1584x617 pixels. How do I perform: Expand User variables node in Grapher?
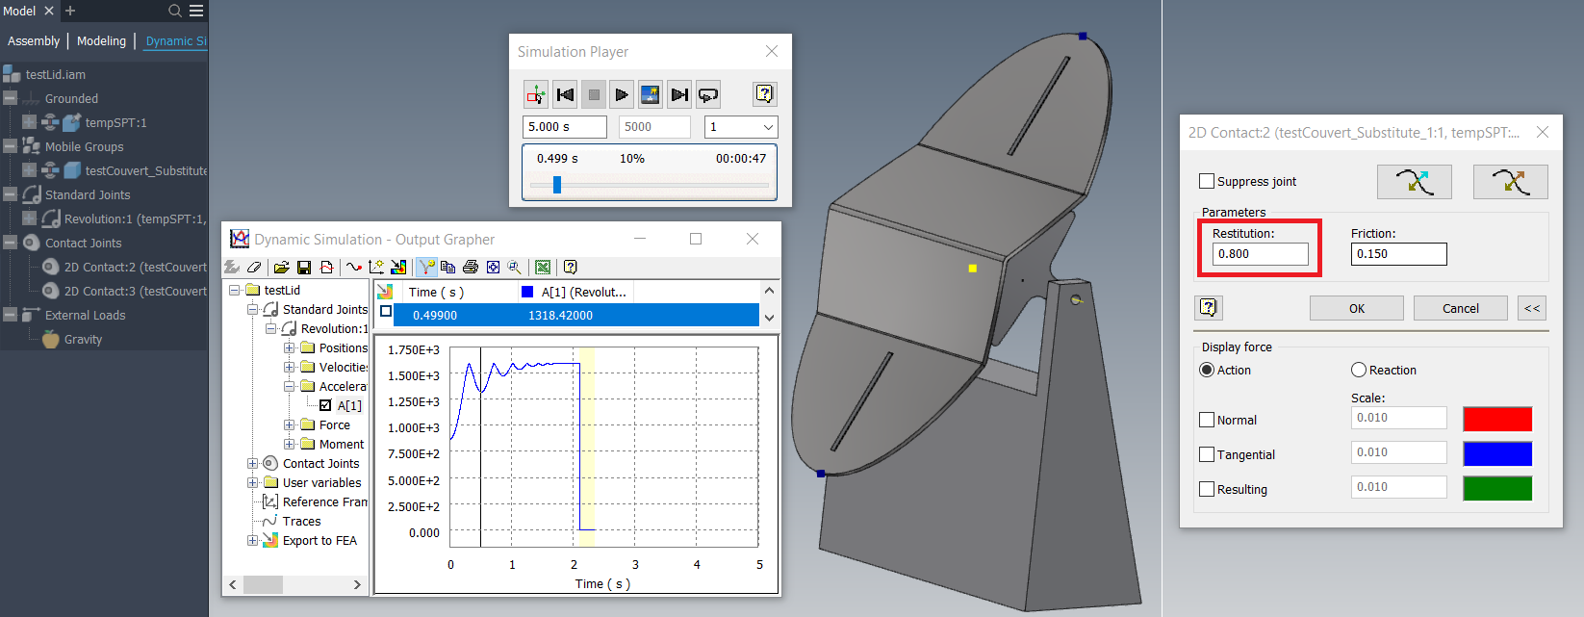252,482
